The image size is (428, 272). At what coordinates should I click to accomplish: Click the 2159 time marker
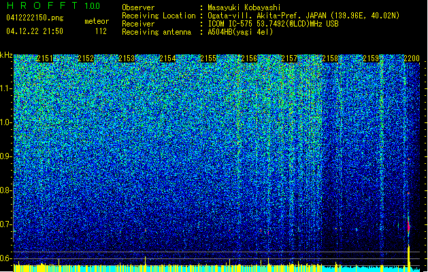tap(371, 58)
